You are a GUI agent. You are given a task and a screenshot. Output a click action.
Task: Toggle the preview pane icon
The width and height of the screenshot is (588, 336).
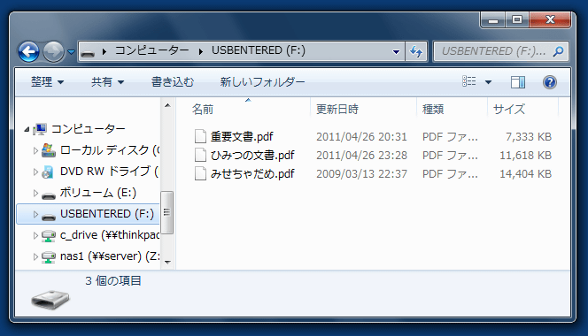click(x=518, y=82)
